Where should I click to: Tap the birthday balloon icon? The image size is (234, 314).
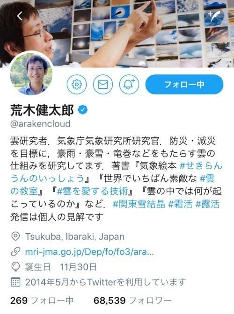tap(15, 267)
